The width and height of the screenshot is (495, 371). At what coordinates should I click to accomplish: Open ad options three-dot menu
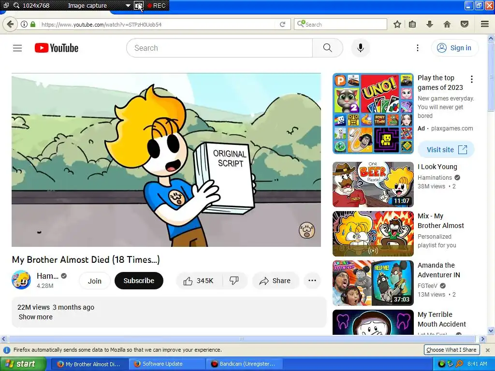coord(472,79)
